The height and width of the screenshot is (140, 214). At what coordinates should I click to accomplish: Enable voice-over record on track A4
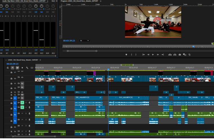point(29,120)
